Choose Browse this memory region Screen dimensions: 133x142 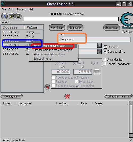pyautogui.click(x=53, y=46)
